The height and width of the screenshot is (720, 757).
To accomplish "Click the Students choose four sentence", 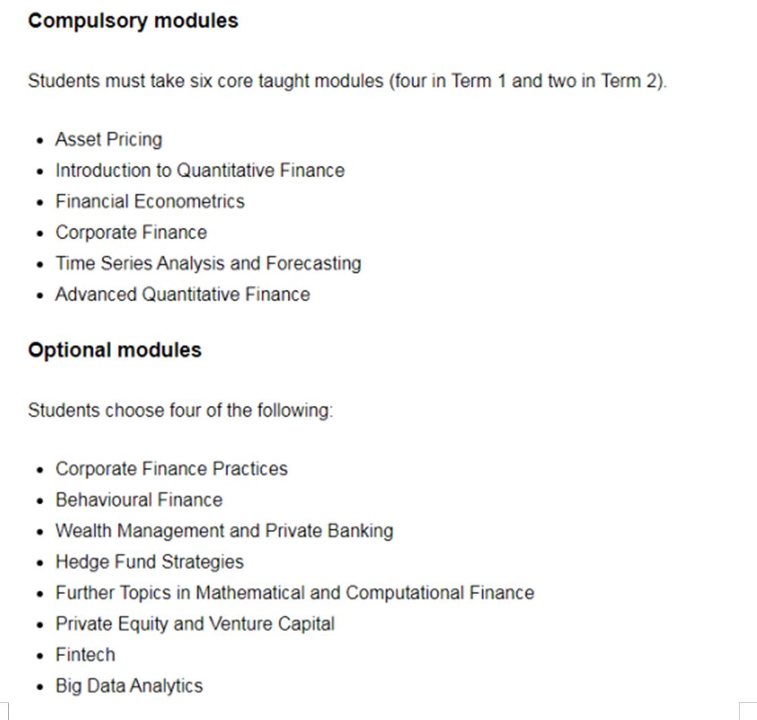I will [x=180, y=411].
